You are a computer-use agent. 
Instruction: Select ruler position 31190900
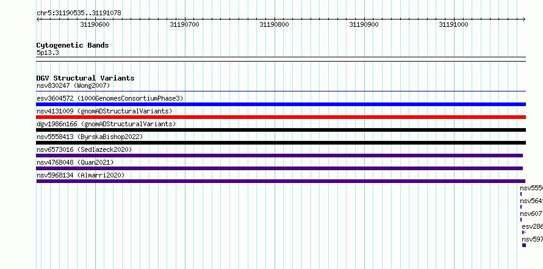pyautogui.click(x=364, y=24)
